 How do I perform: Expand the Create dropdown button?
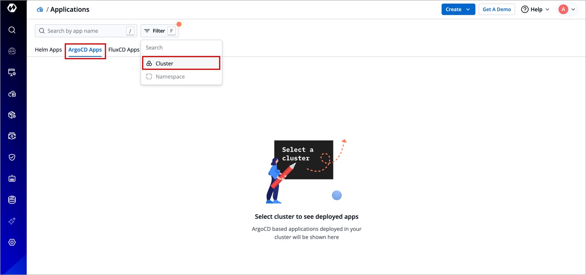click(x=458, y=9)
